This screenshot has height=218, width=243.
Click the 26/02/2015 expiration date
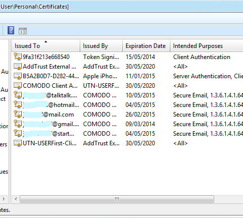[140, 115]
